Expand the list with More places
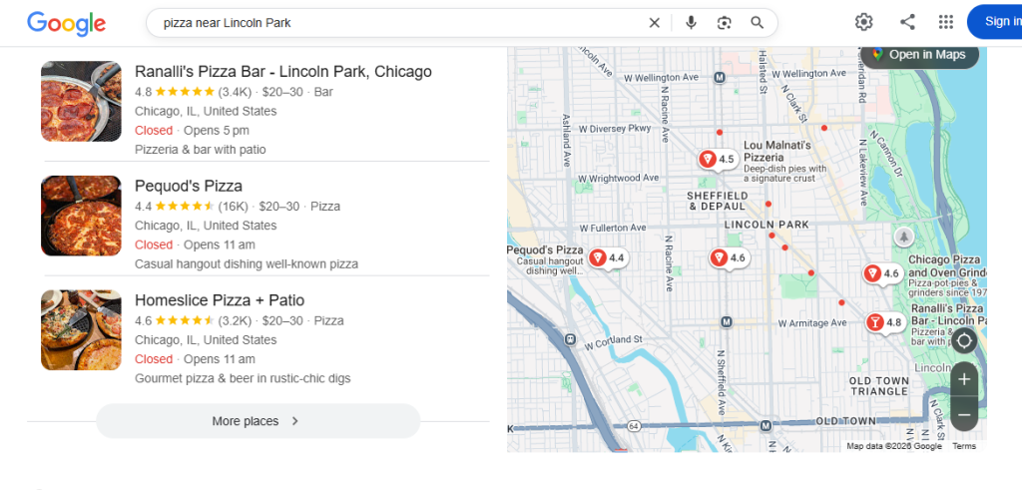Image resolution: width=1022 pixels, height=490 pixels. [x=257, y=421]
